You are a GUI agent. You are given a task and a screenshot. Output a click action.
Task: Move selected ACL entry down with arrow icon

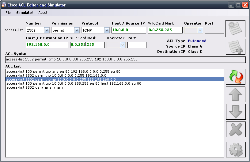click(x=236, y=112)
